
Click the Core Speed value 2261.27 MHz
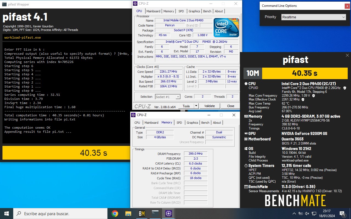pos(168,71)
